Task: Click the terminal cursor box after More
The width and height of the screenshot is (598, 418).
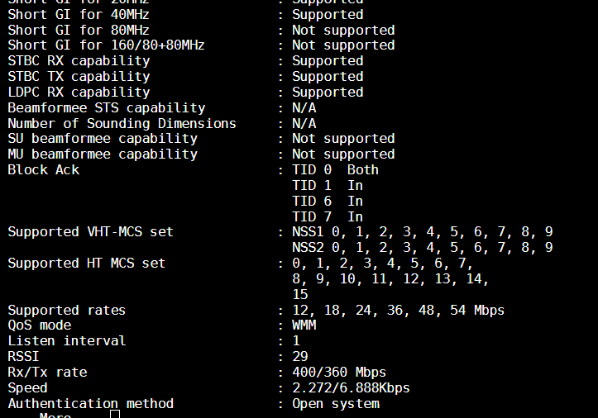Action: coord(115,414)
